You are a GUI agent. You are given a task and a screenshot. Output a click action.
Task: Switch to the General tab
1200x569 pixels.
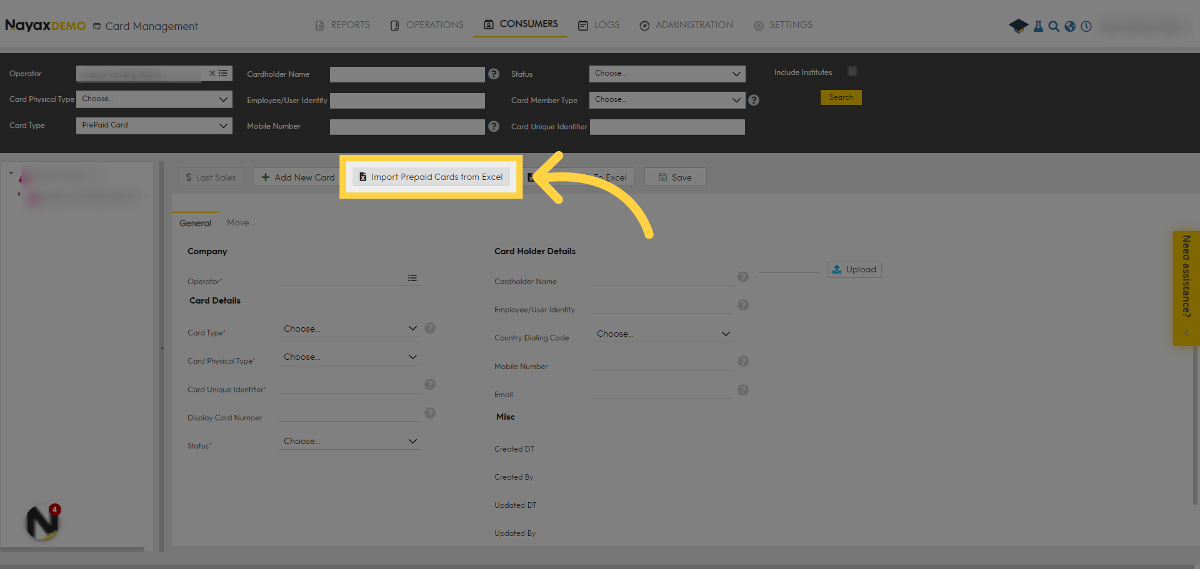tap(195, 223)
